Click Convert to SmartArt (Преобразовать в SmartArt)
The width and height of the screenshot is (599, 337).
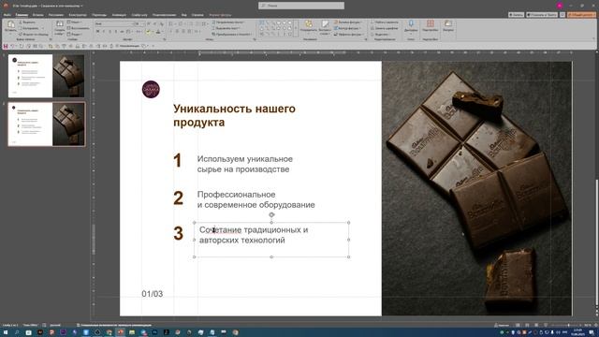pyautogui.click(x=232, y=34)
